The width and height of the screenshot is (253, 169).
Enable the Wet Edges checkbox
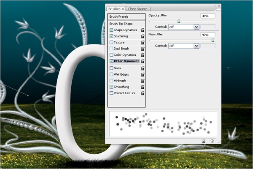tap(111, 74)
